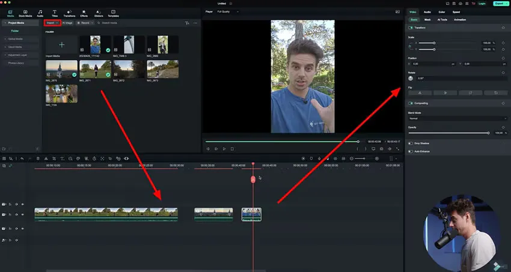Click the AI Image button

click(x=67, y=23)
